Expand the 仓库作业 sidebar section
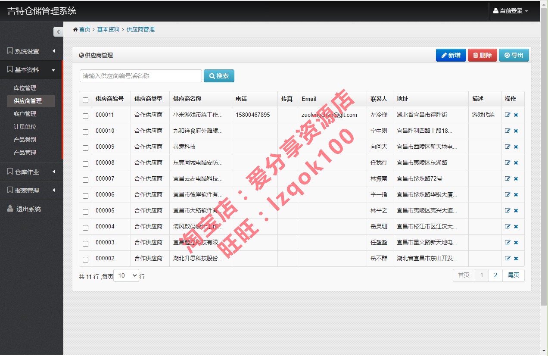 click(x=31, y=172)
